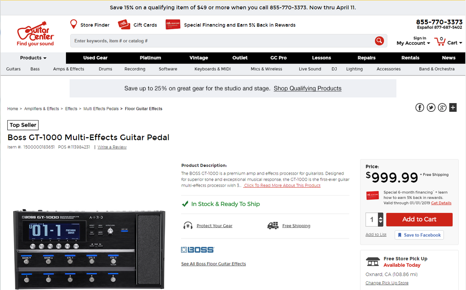Open DJ category
The height and width of the screenshot is (290, 466).
(334, 69)
